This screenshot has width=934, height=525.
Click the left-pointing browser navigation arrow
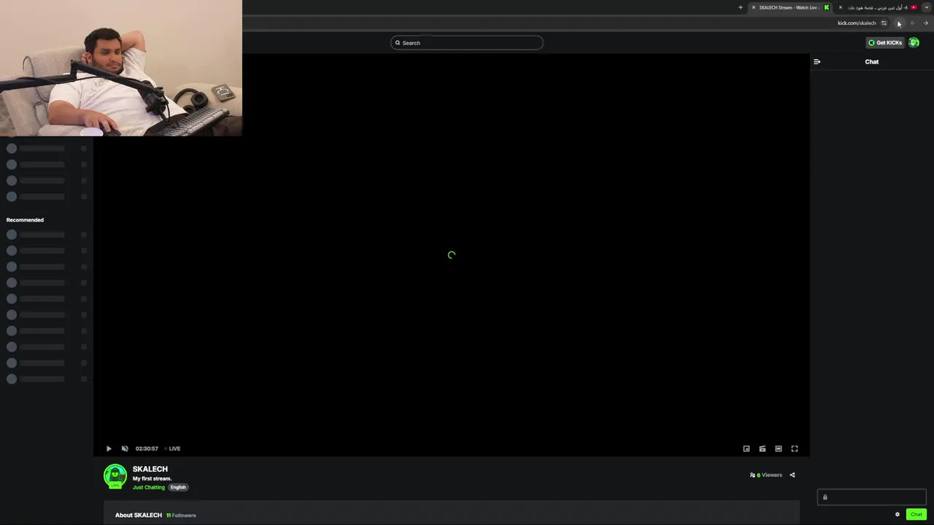[x=912, y=23]
